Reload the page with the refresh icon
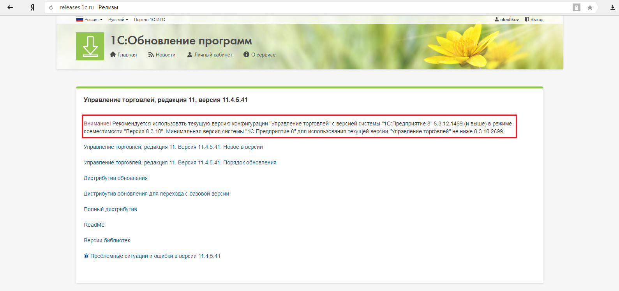619x291 pixels. [x=51, y=7]
